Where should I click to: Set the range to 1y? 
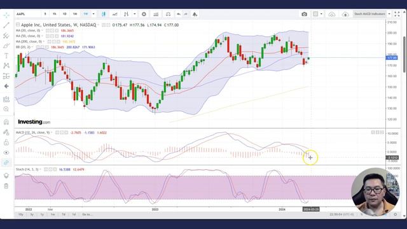pos(42,215)
